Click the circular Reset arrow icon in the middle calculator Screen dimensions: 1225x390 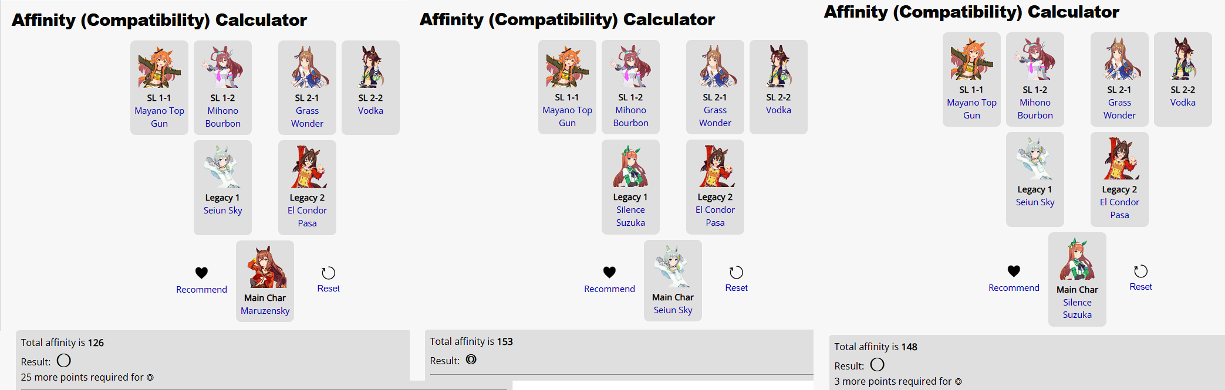[x=736, y=272]
